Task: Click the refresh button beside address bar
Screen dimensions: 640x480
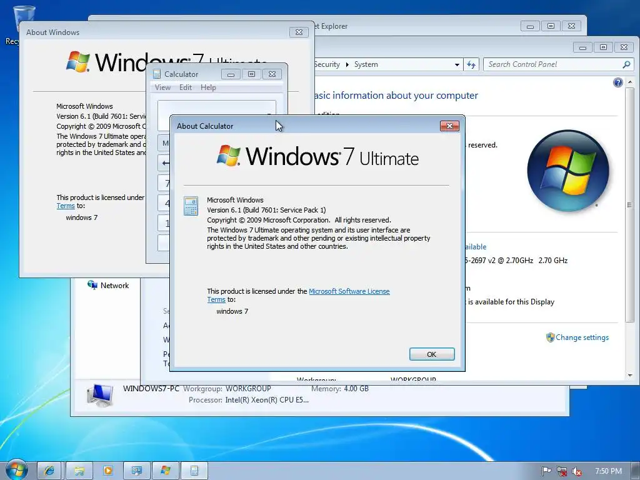Action: (x=471, y=64)
